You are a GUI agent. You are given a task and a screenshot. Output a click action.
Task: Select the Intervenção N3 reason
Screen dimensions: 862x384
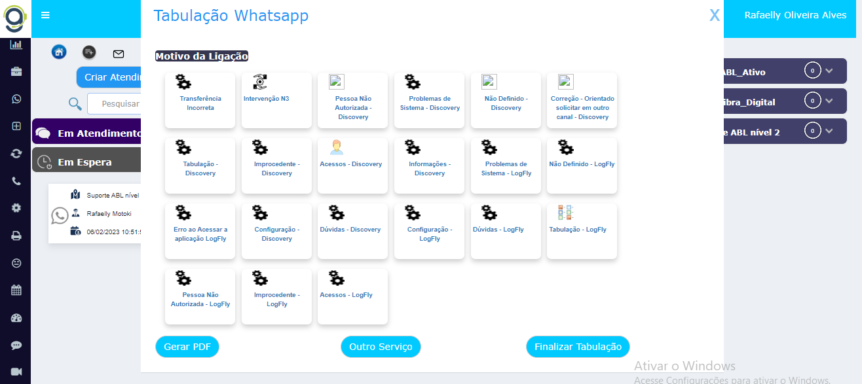[276, 100]
